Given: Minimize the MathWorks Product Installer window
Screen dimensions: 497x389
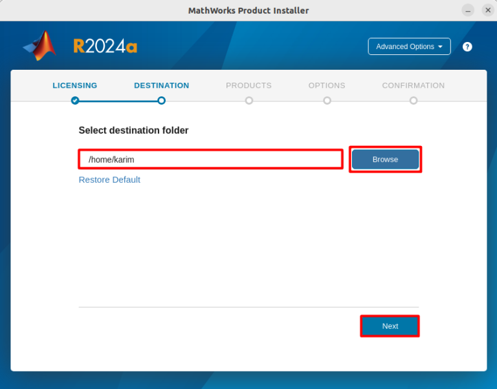Looking at the screenshot, I should pyautogui.click(x=468, y=10).
